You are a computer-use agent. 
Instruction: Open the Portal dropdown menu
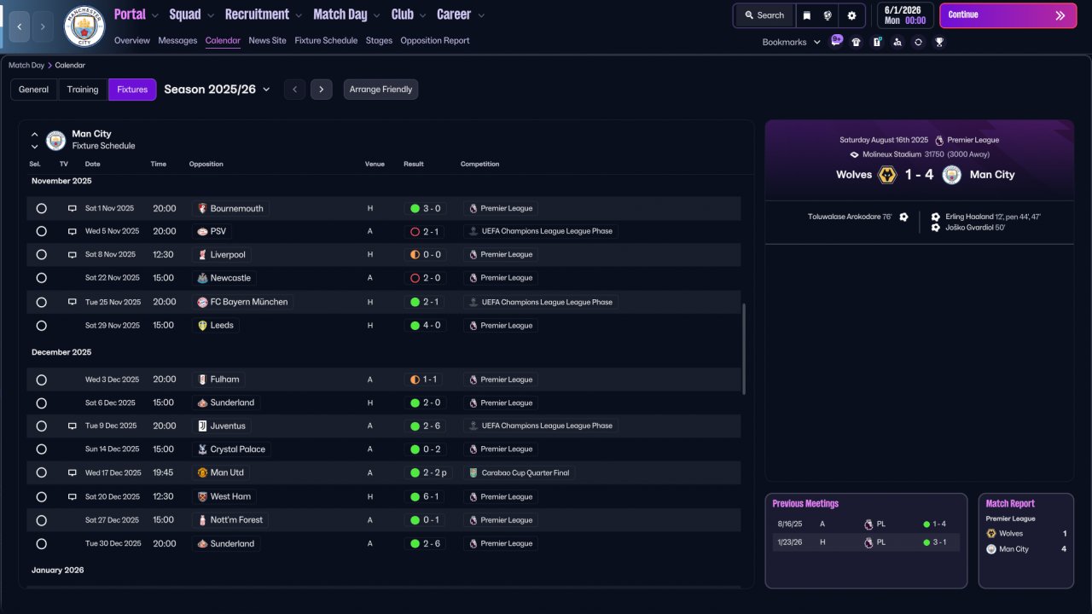pos(136,14)
